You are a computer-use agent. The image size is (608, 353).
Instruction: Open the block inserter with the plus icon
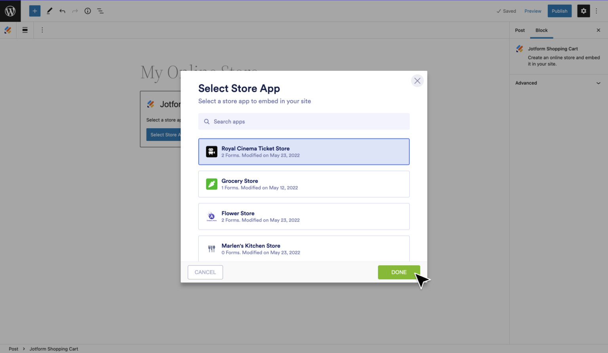[x=34, y=11]
